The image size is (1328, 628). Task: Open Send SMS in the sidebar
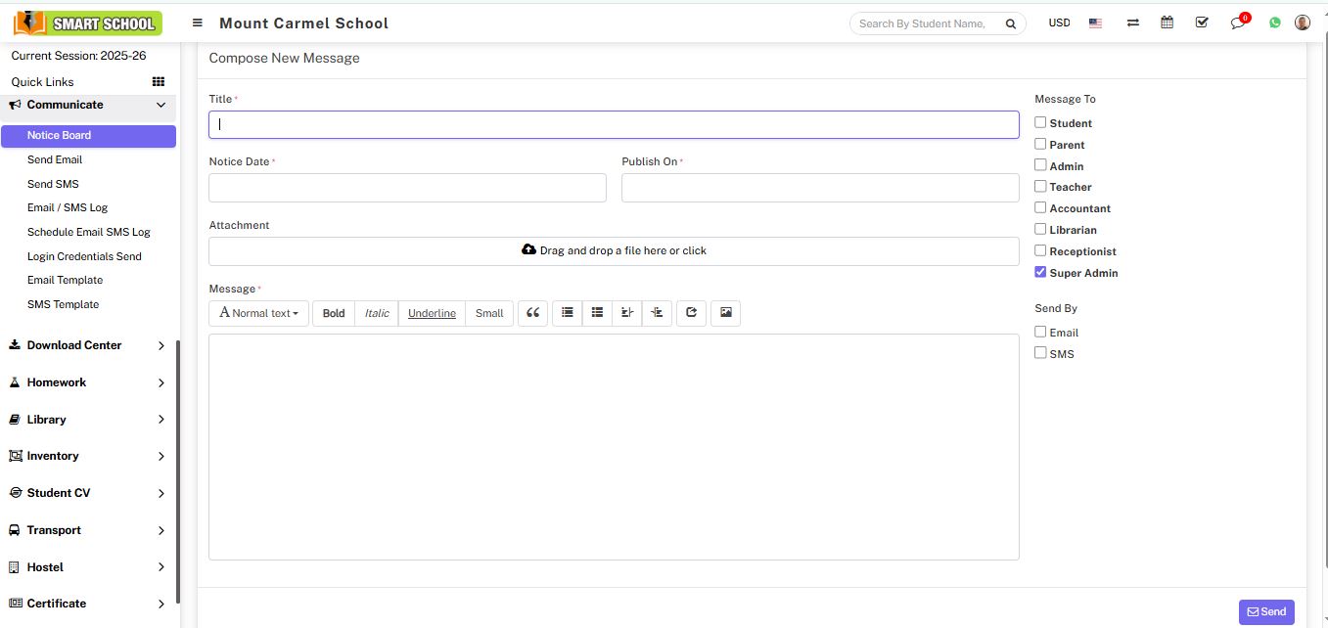[x=53, y=184]
